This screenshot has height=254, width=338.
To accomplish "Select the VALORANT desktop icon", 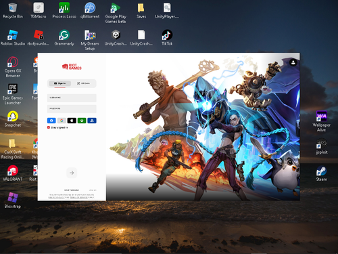I will 13,173.
